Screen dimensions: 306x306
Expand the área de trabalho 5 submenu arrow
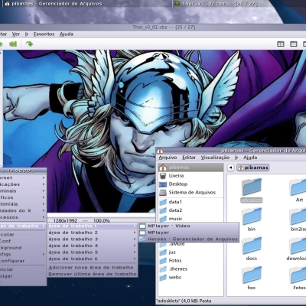(x=135, y=252)
